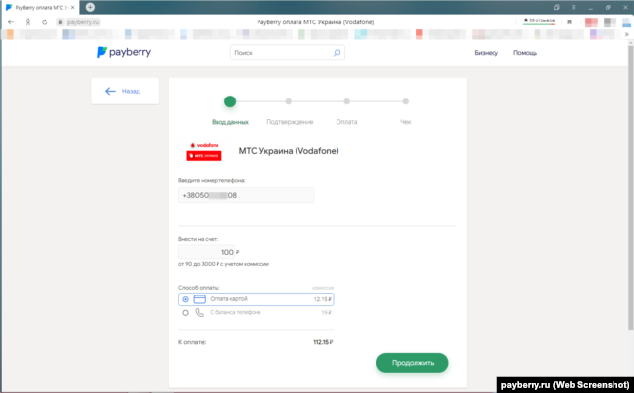Go back using the 'Назад' button

click(125, 92)
